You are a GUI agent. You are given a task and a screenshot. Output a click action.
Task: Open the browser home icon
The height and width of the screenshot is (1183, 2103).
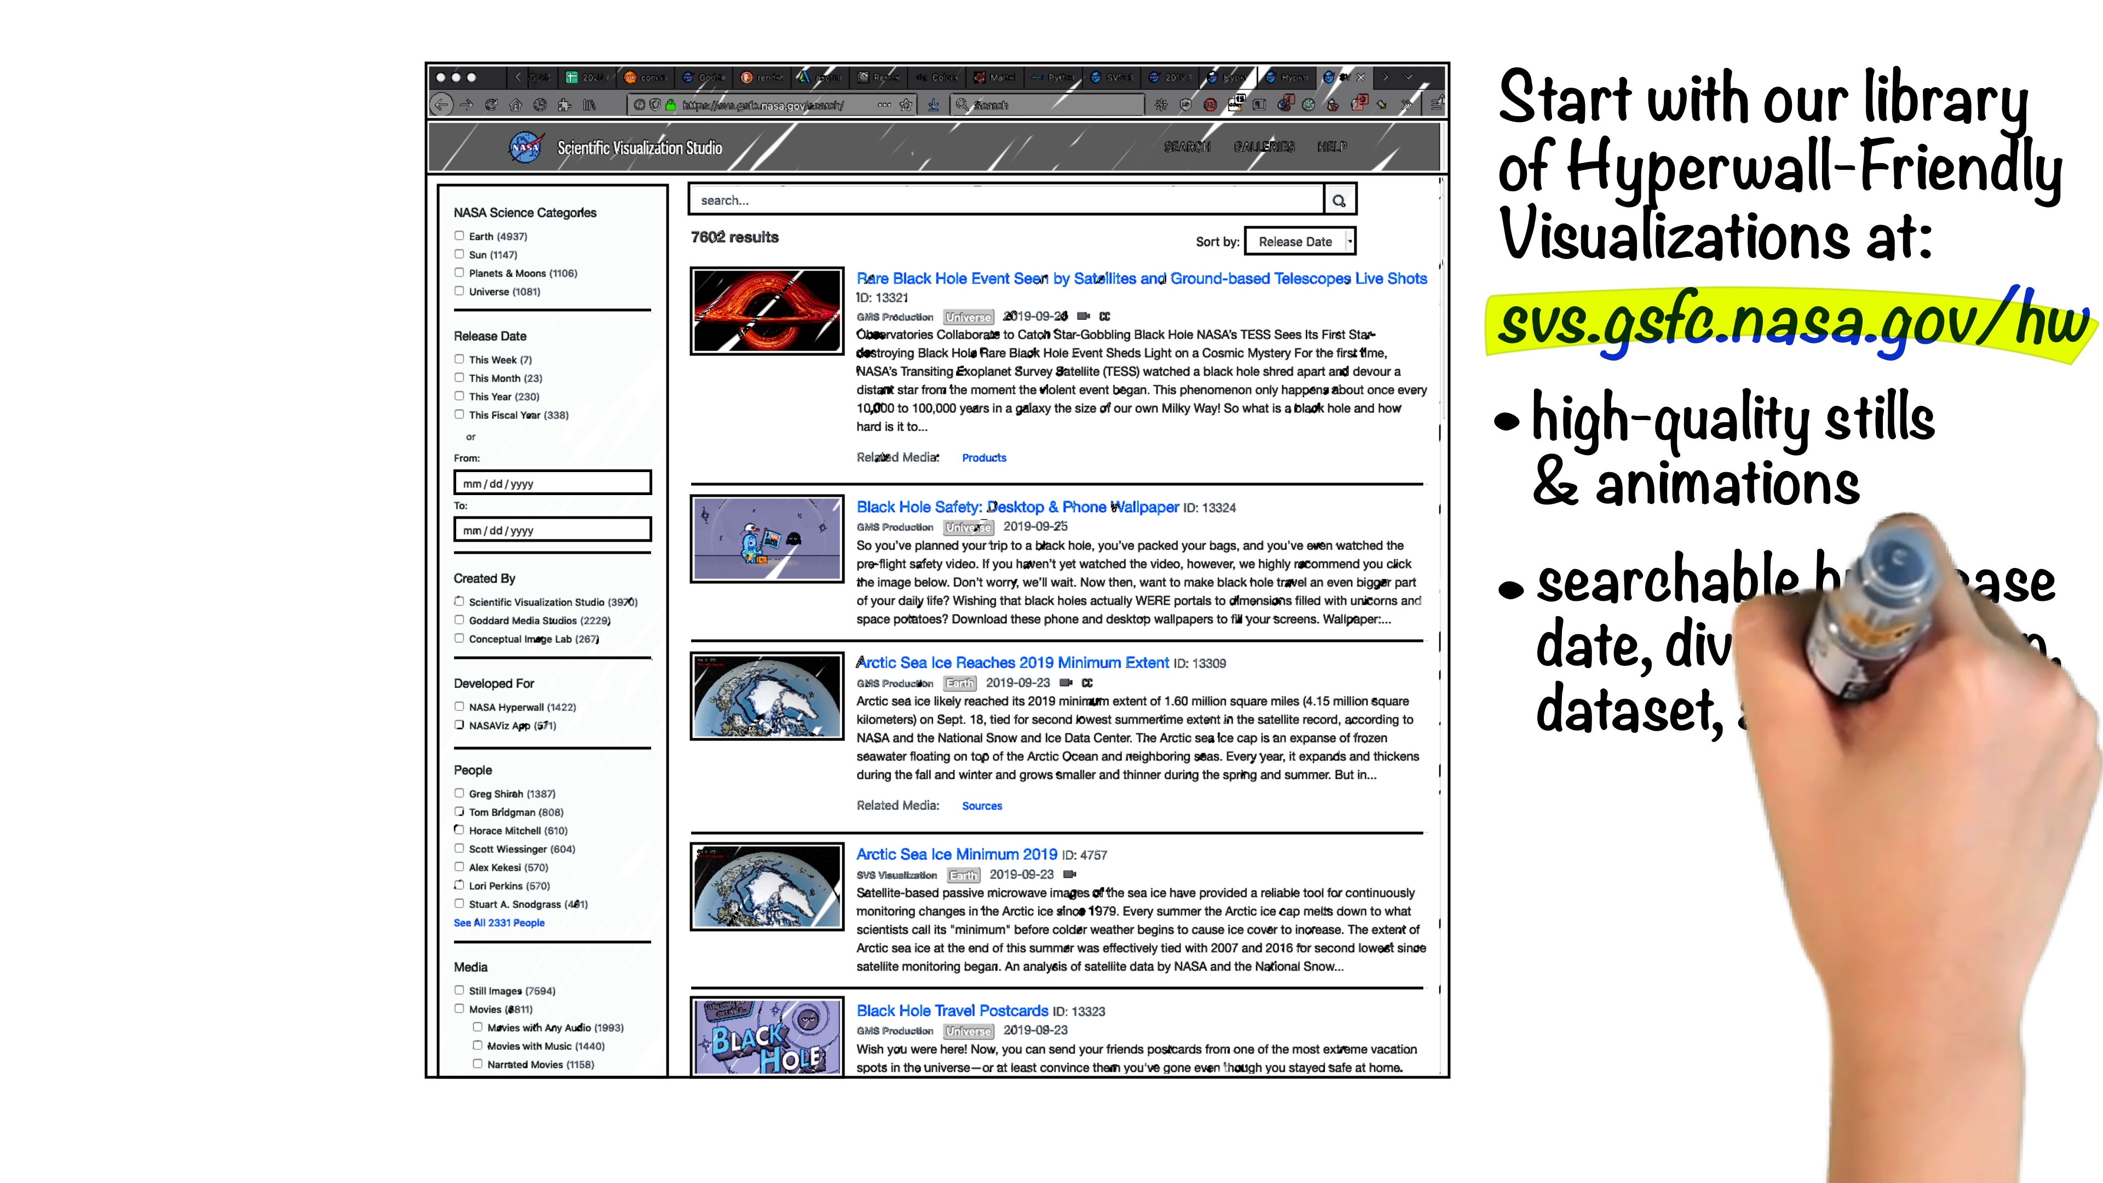pos(515,105)
